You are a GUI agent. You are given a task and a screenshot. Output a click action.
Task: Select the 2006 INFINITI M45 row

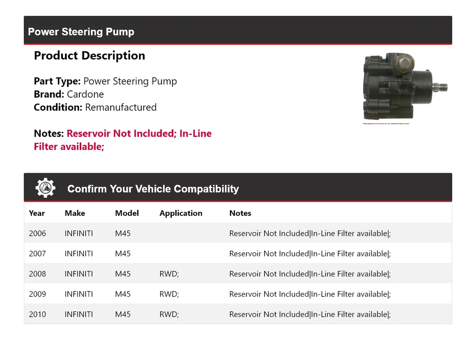(x=238, y=233)
